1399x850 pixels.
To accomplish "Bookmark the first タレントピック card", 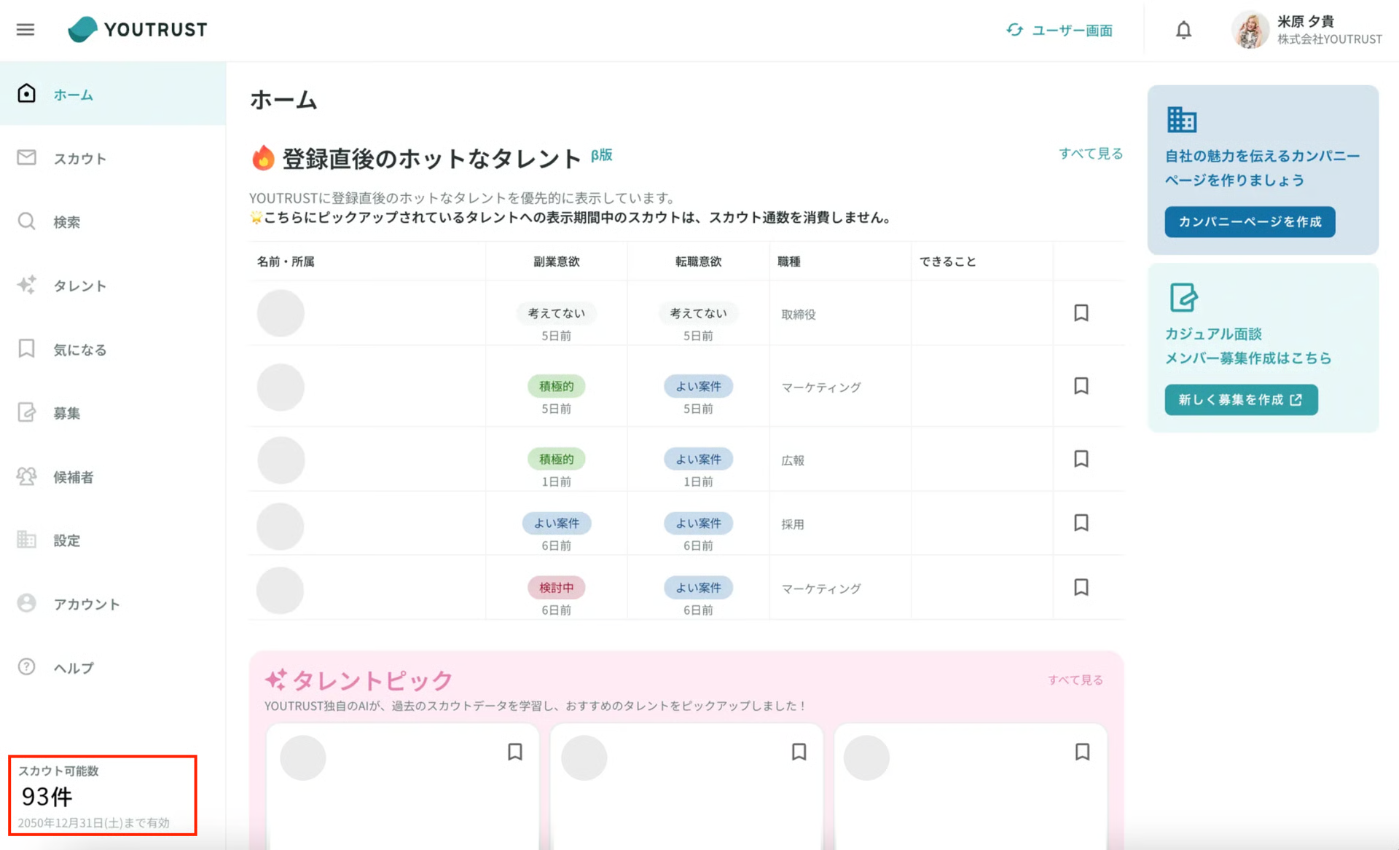I will [515, 752].
